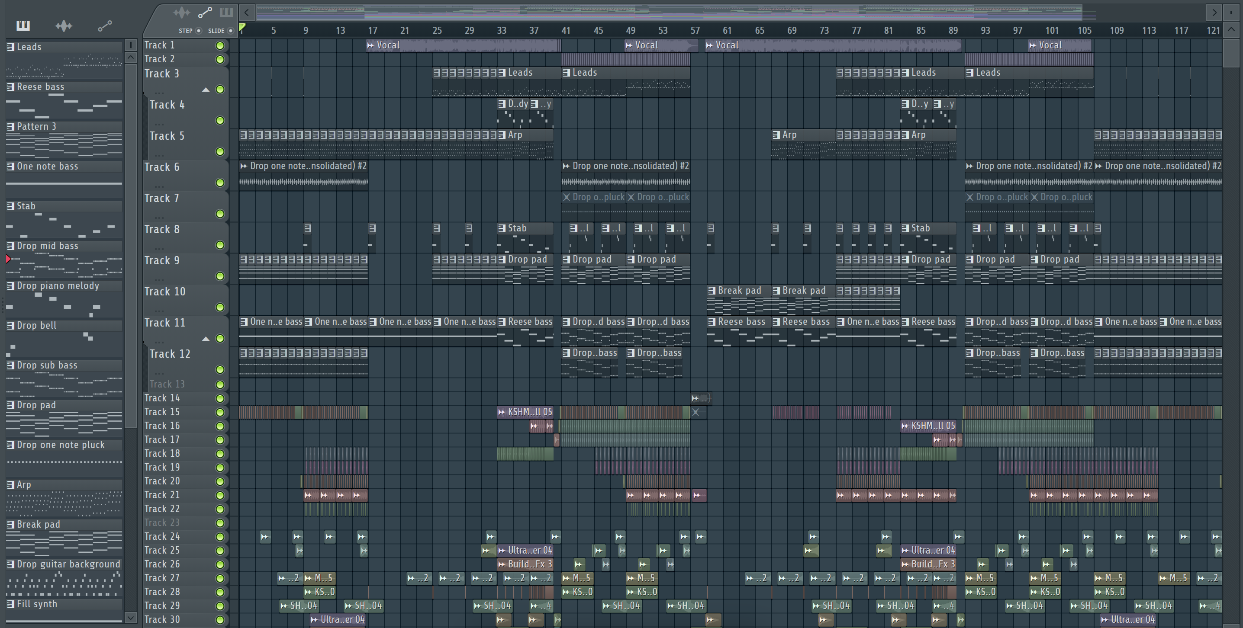The width and height of the screenshot is (1243, 628).
Task: Click the Drop bell pattern icon in picker
Action: pos(11,326)
